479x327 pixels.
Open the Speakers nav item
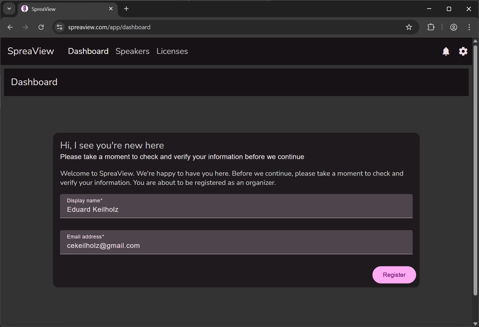click(x=132, y=51)
